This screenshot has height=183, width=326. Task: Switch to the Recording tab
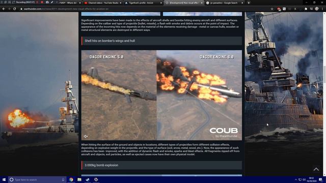(24, 2)
